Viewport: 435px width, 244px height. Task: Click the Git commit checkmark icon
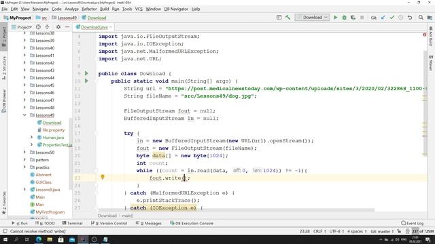coord(392,18)
